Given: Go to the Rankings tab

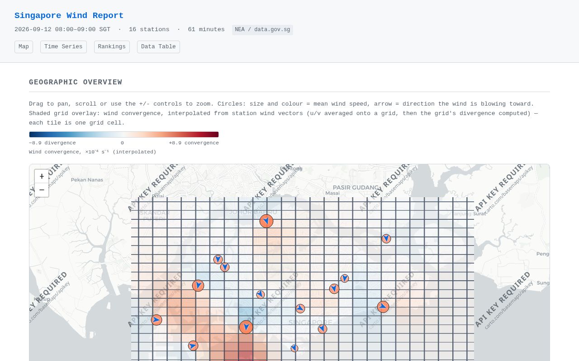Looking at the screenshot, I should coord(112,47).
